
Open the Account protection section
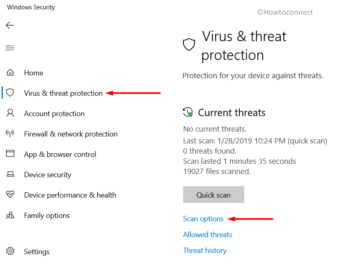[x=54, y=113]
